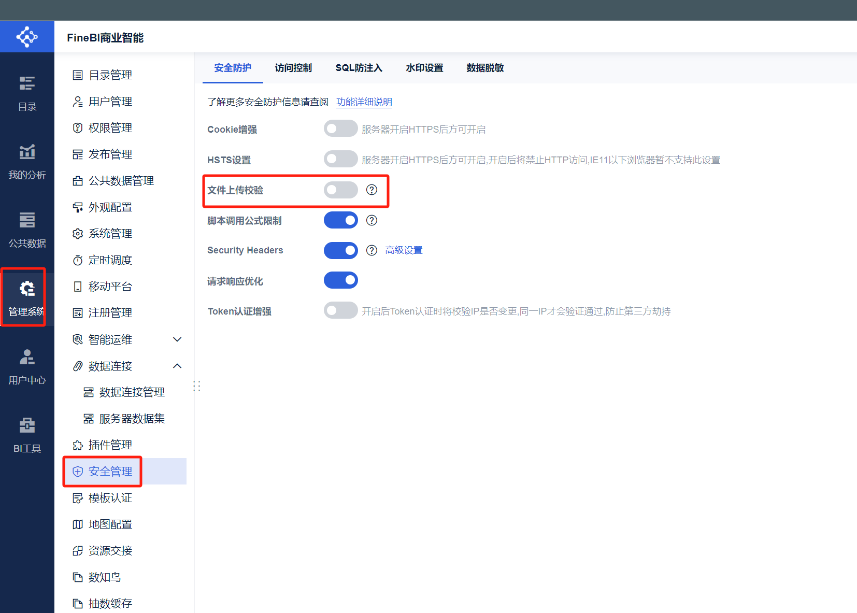Click the 地图配置 map icon
Image resolution: width=857 pixels, height=613 pixels.
78,524
